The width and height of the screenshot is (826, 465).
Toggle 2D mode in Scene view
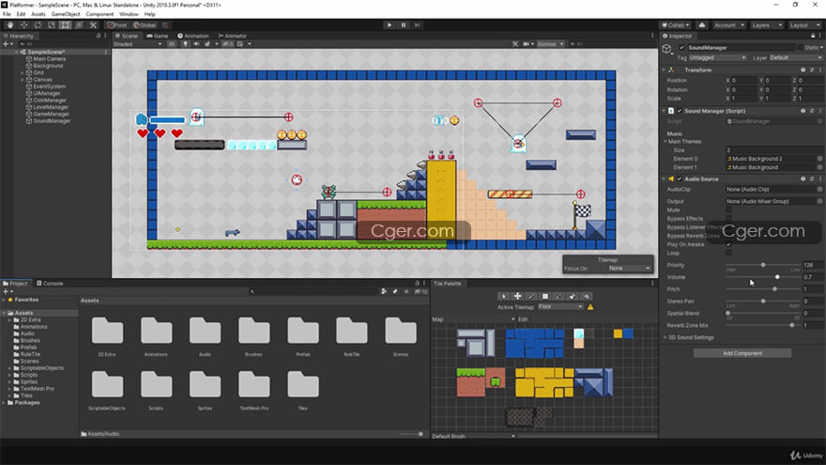tap(171, 44)
